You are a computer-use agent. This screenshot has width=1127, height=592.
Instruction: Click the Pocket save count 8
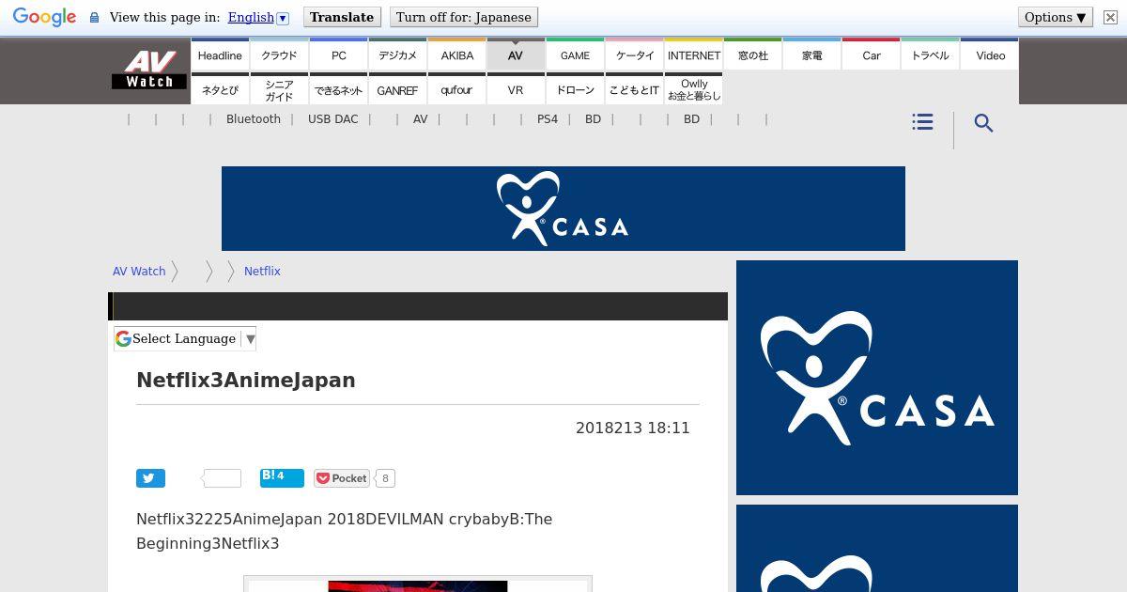[385, 478]
